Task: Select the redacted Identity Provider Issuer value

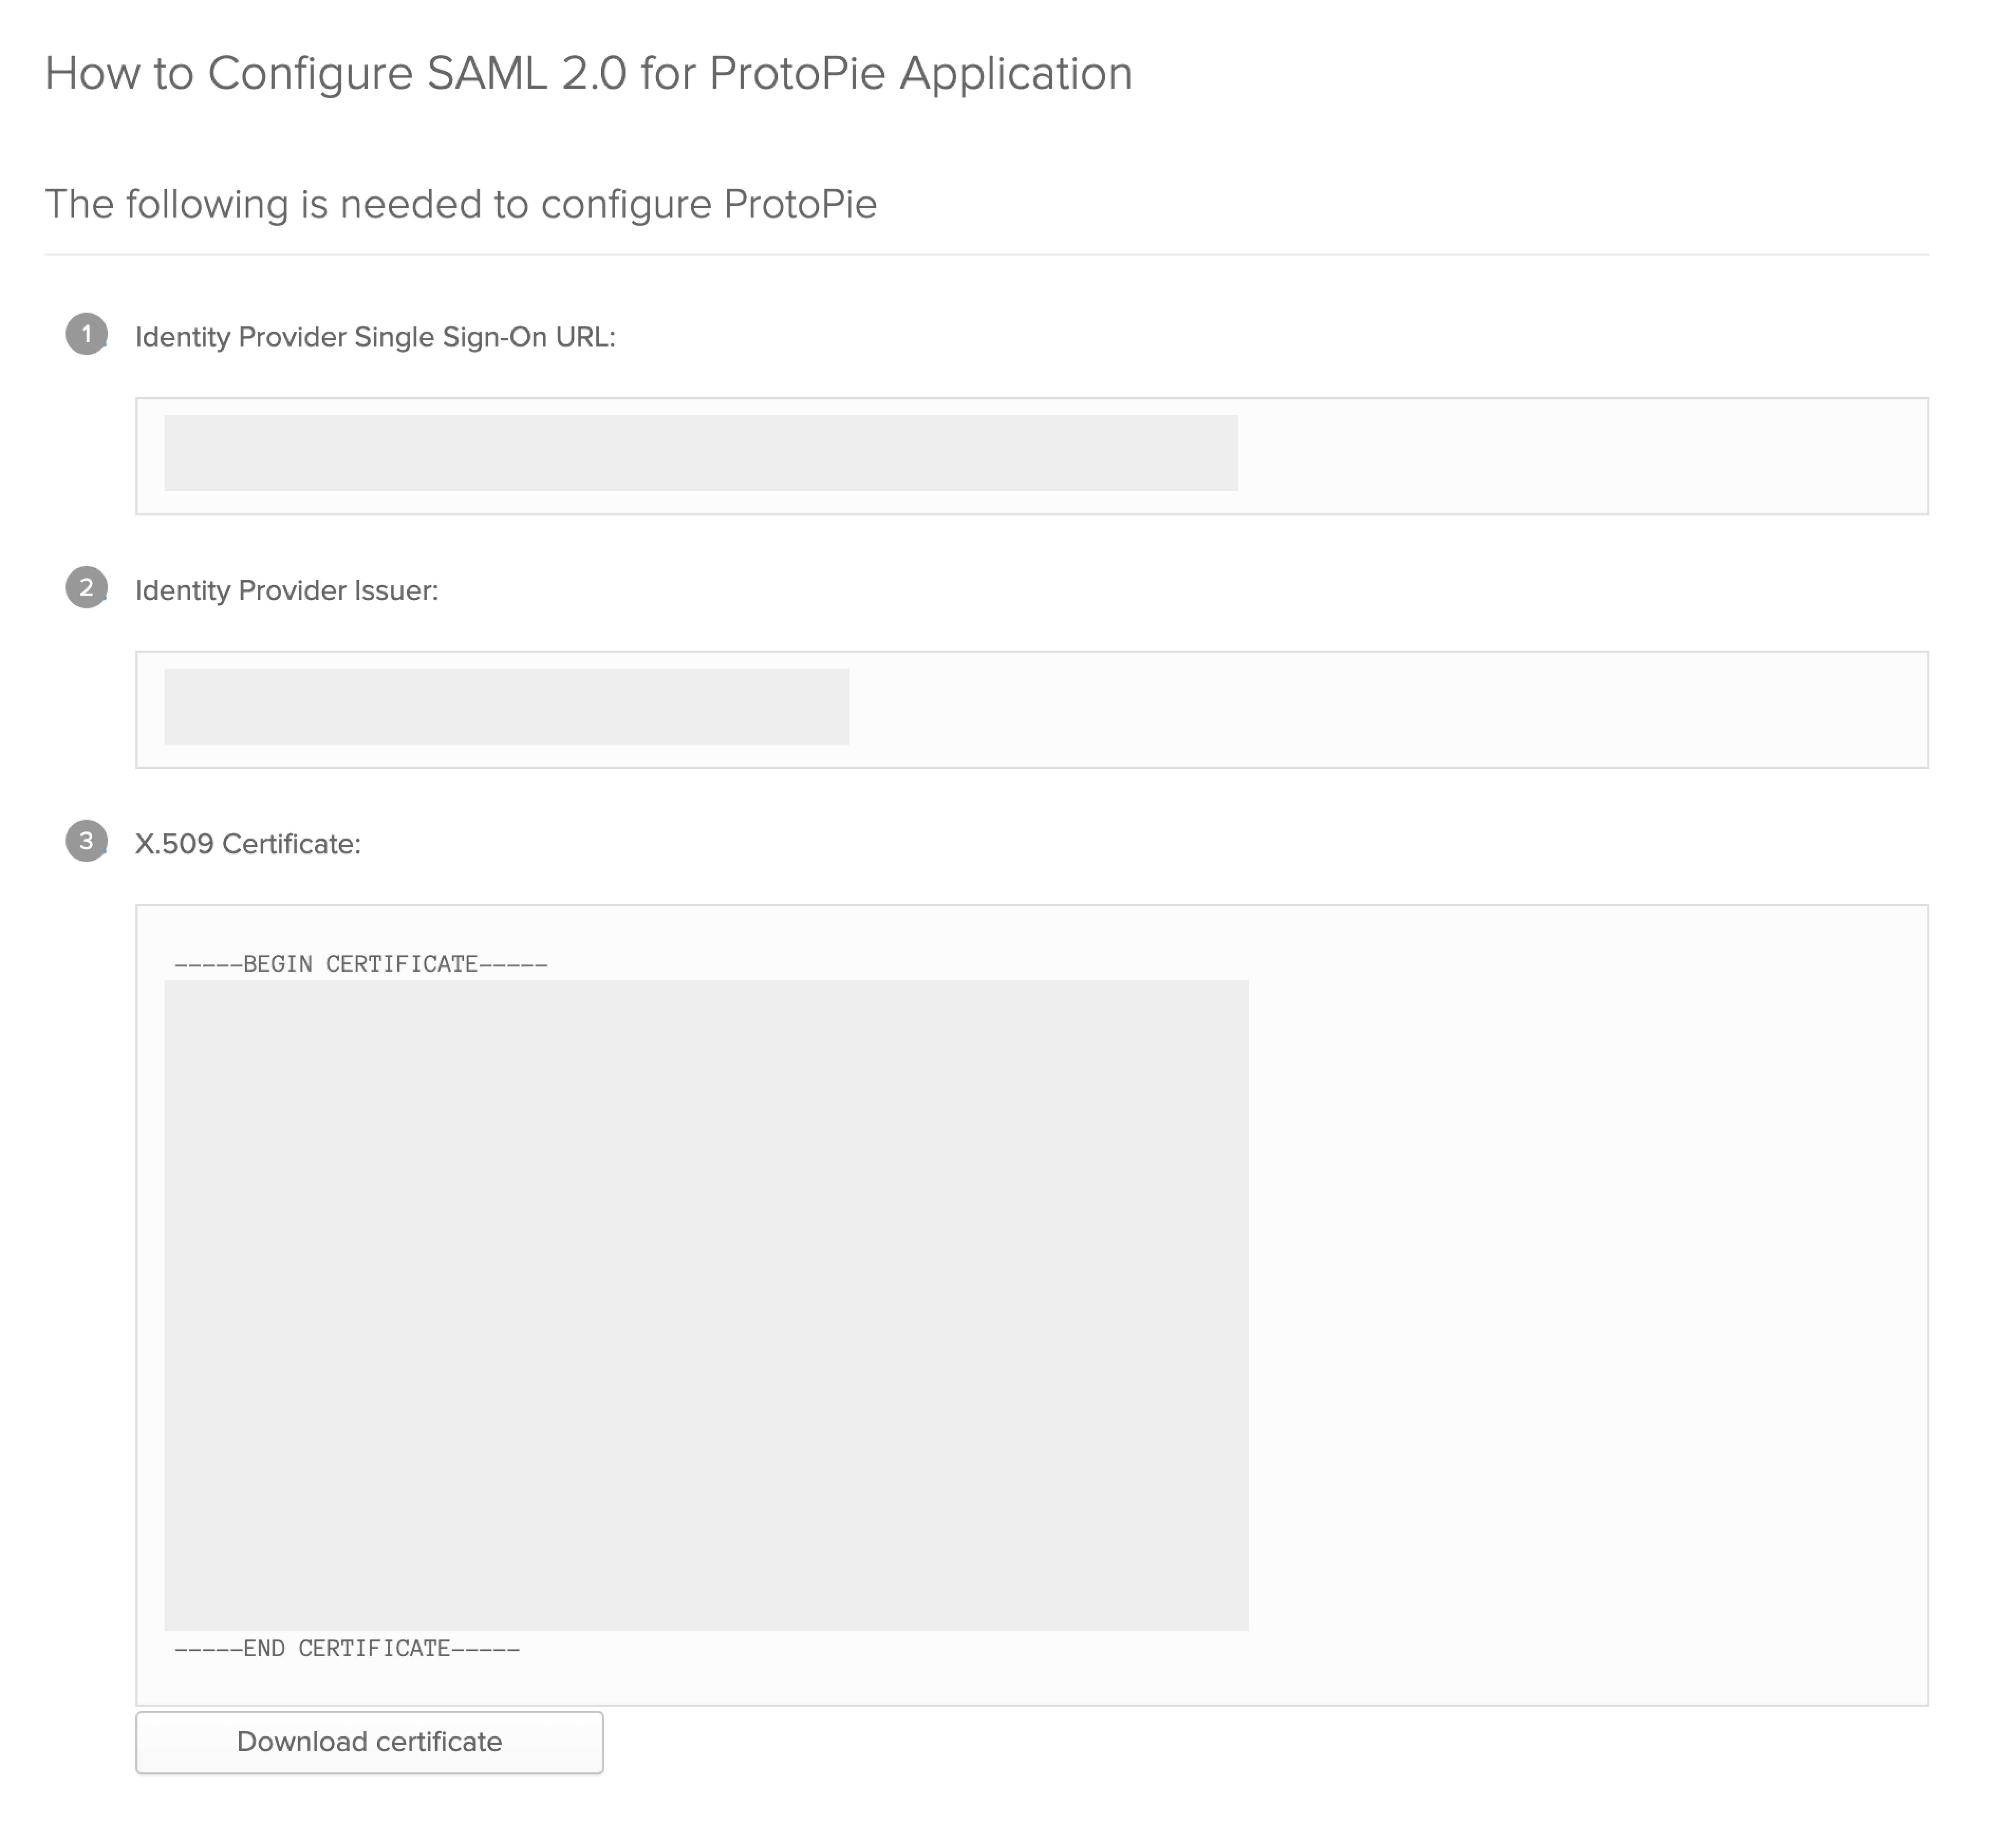Action: pyautogui.click(x=507, y=707)
